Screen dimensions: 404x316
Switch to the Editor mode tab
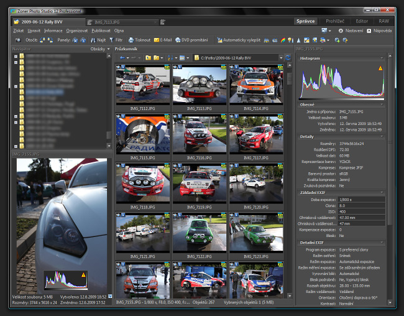[x=362, y=21]
